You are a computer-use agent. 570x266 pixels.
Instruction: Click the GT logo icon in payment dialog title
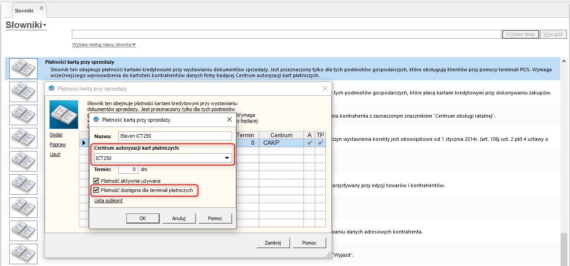click(x=96, y=119)
